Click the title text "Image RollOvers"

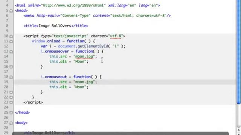[x=55, y=26]
